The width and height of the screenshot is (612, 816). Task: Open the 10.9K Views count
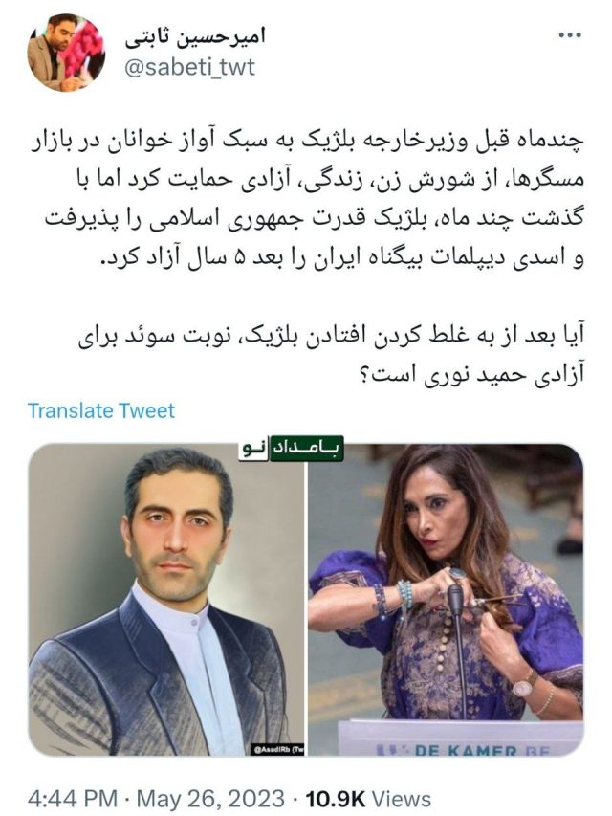click(x=368, y=799)
